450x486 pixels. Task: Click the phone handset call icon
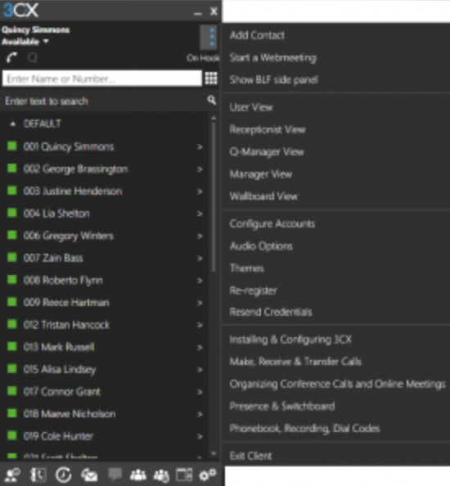12,57
